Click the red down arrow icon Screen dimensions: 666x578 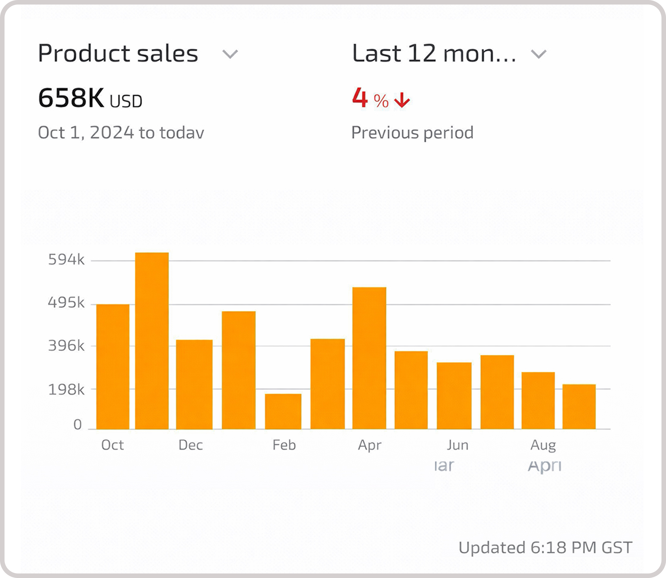tap(402, 100)
